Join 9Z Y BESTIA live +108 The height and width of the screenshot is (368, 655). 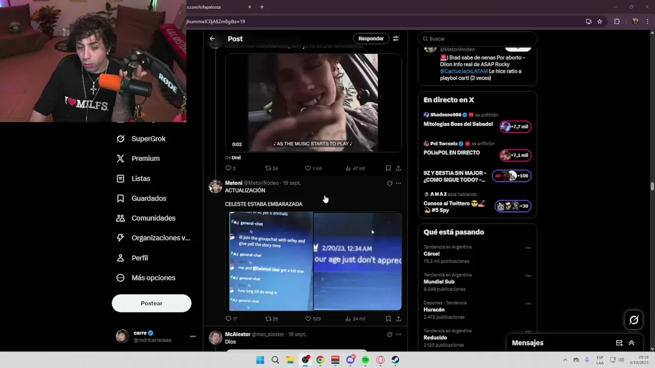point(512,176)
